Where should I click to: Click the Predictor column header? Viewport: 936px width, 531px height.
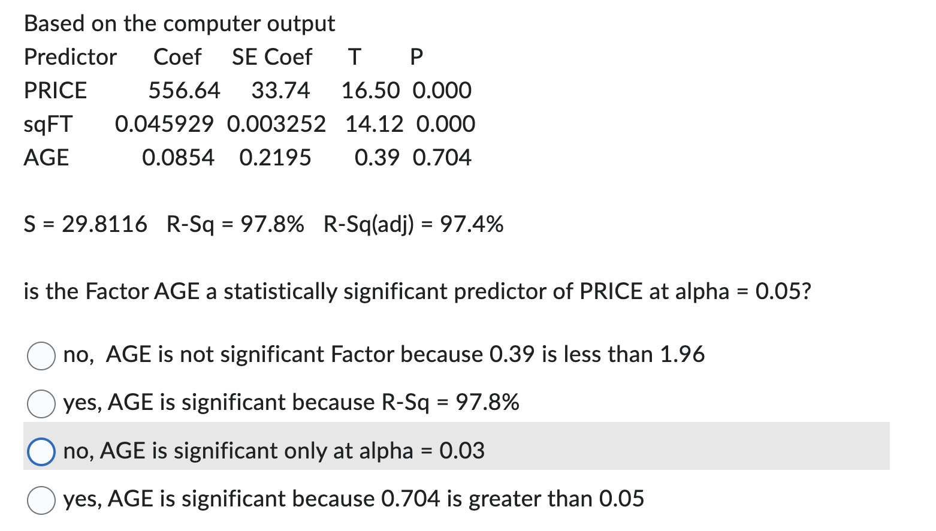tap(70, 57)
